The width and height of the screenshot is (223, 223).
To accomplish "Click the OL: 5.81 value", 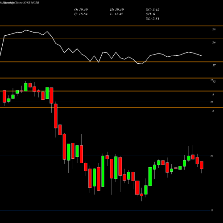I will coord(153,19).
